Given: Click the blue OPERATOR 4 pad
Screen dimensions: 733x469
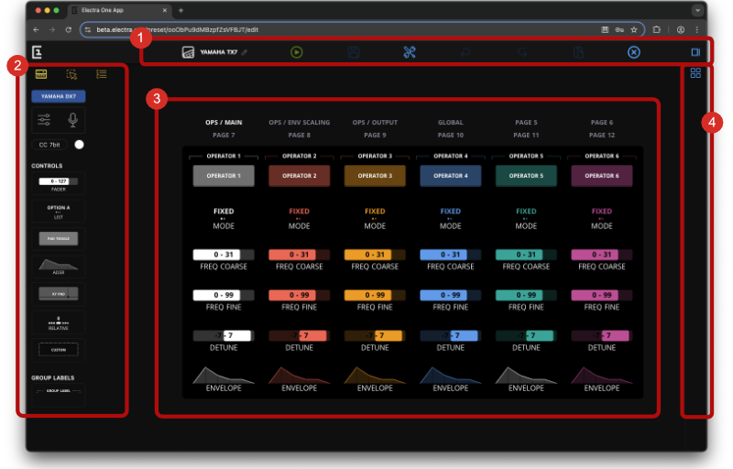Looking at the screenshot, I should pyautogui.click(x=451, y=176).
